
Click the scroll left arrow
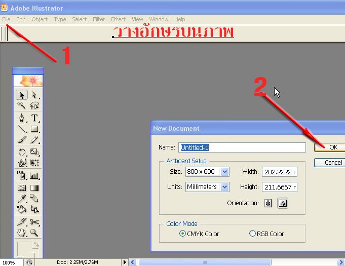(133, 262)
